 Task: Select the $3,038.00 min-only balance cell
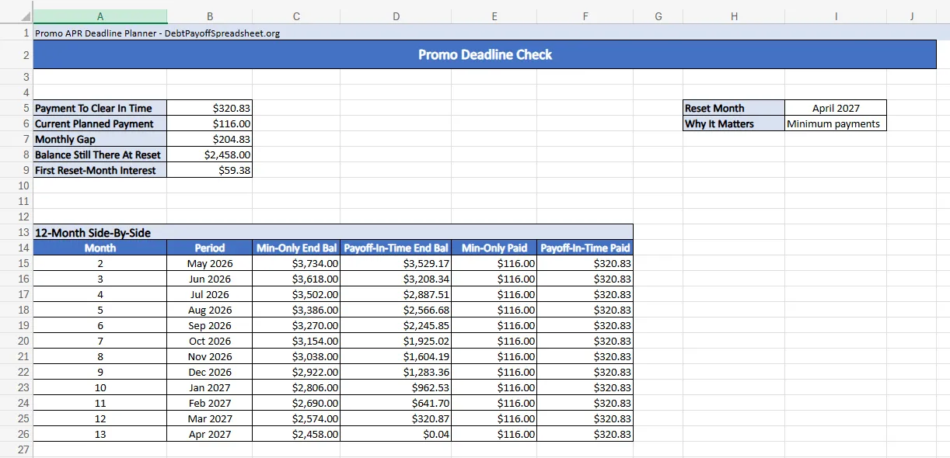[296, 356]
